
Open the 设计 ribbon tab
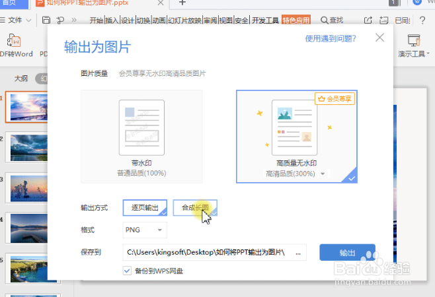[x=128, y=20]
